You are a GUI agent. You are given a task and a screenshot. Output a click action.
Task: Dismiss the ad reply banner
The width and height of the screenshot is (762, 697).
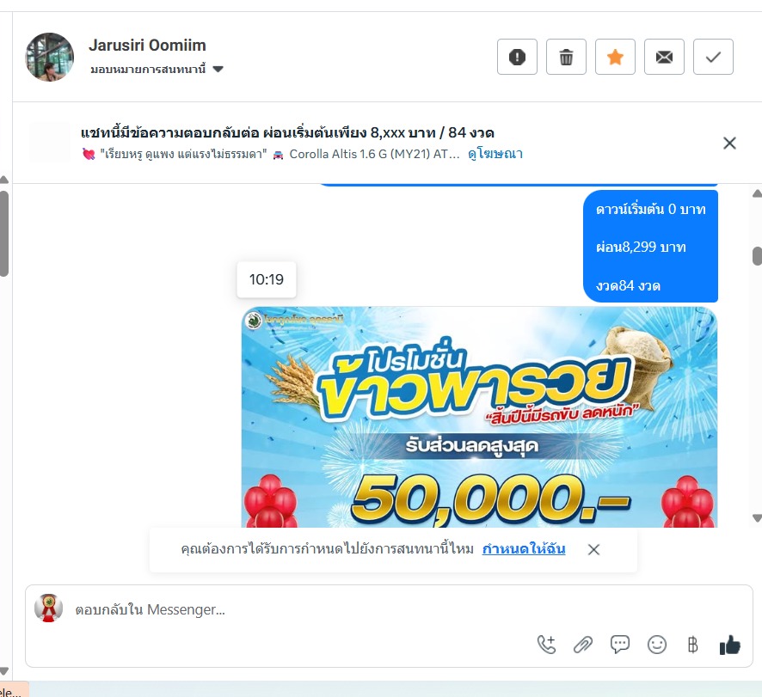coord(729,144)
